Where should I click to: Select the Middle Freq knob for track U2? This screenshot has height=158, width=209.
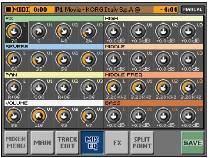coord(163,87)
